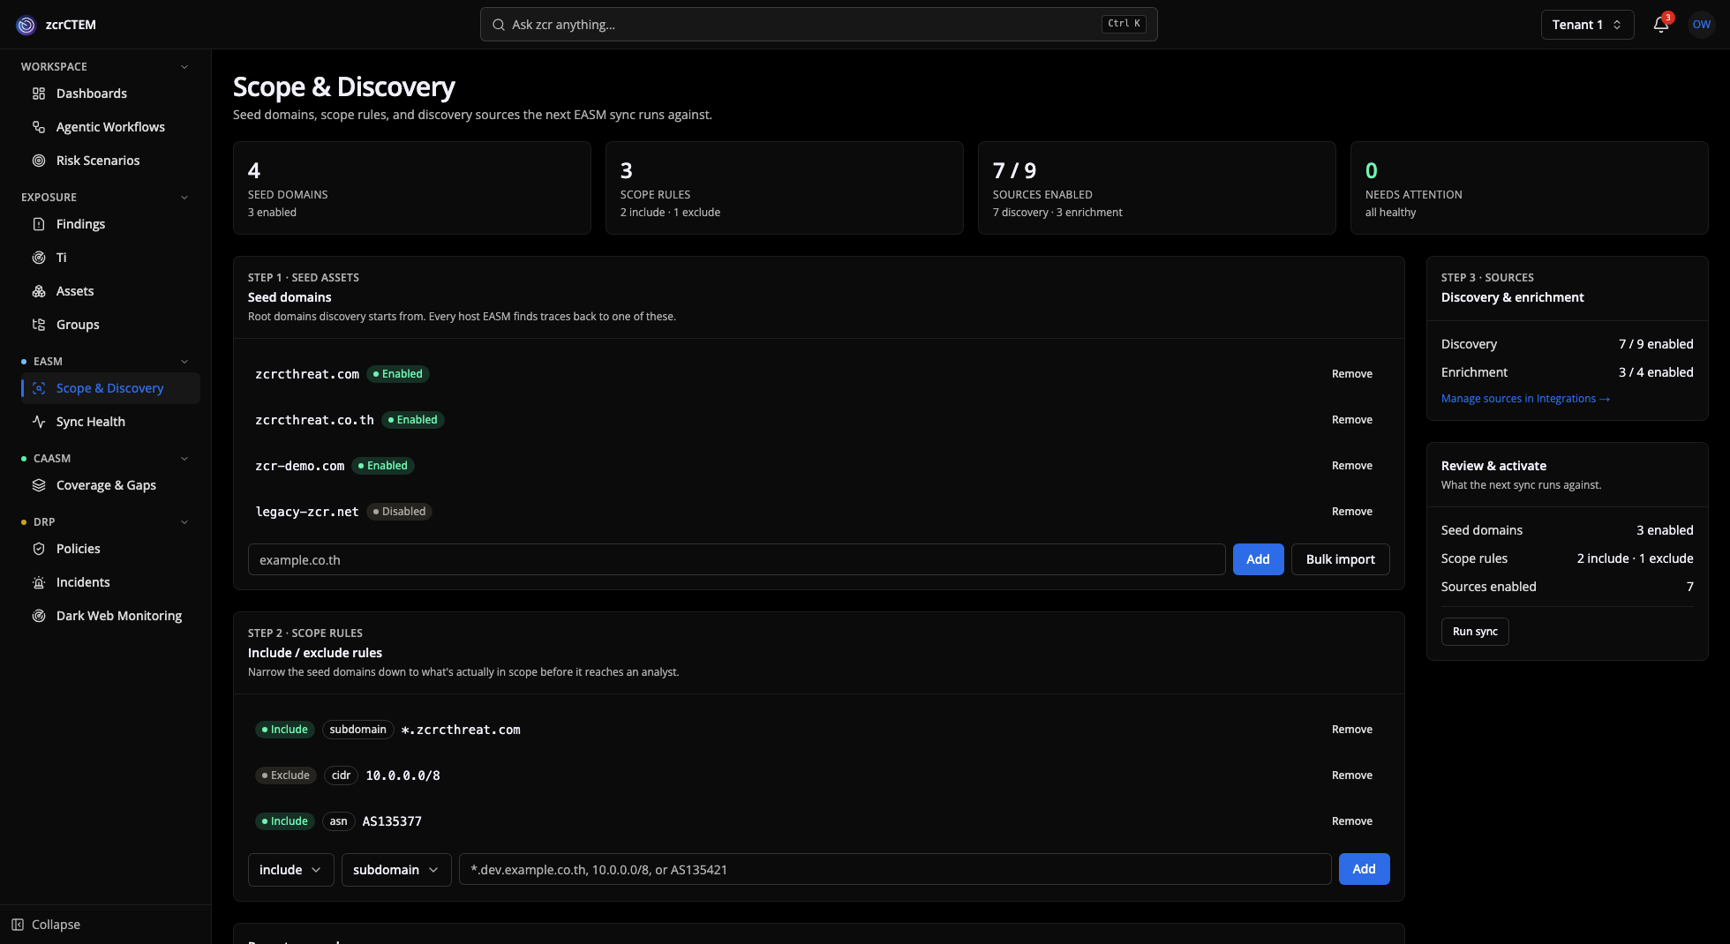Click the Dashboards grid icon

tap(39, 94)
